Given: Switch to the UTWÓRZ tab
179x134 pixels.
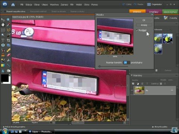Looking at the screenshot, I should click(154, 12).
